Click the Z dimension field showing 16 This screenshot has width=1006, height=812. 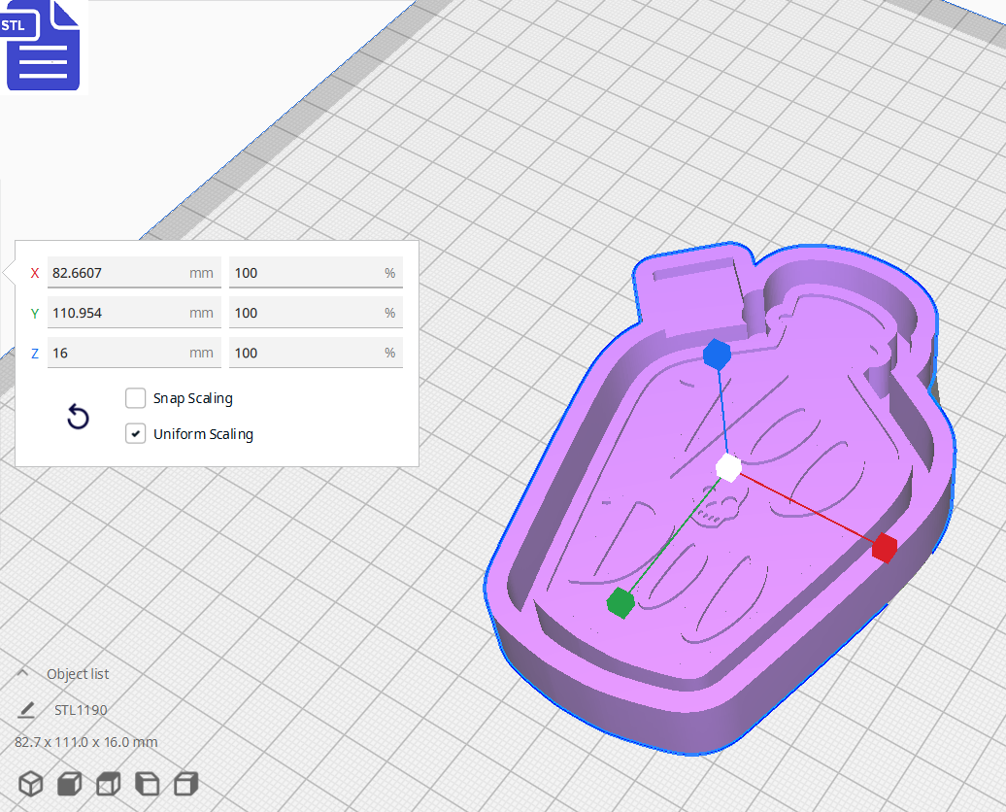(x=133, y=352)
